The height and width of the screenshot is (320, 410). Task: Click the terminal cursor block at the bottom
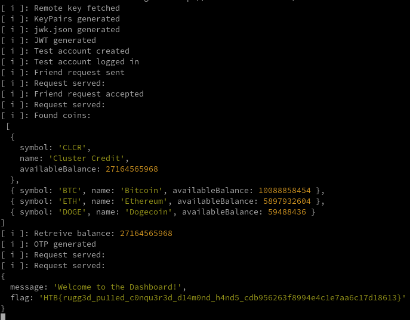pos(4,315)
